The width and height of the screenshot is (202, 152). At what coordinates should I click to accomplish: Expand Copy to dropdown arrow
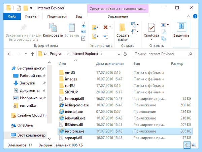pos(98,36)
